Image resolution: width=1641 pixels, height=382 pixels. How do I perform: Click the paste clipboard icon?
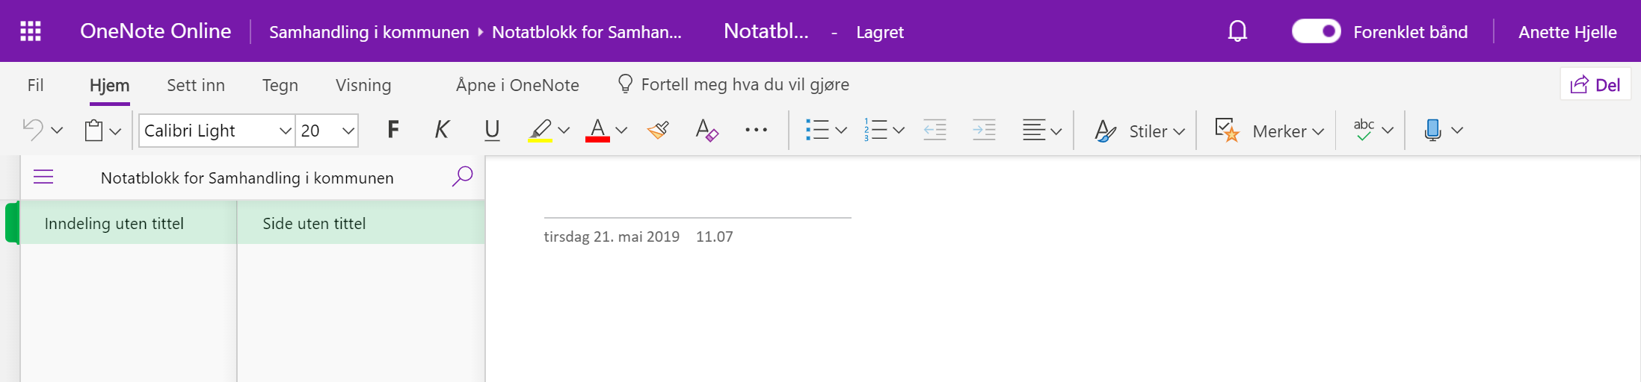[93, 131]
